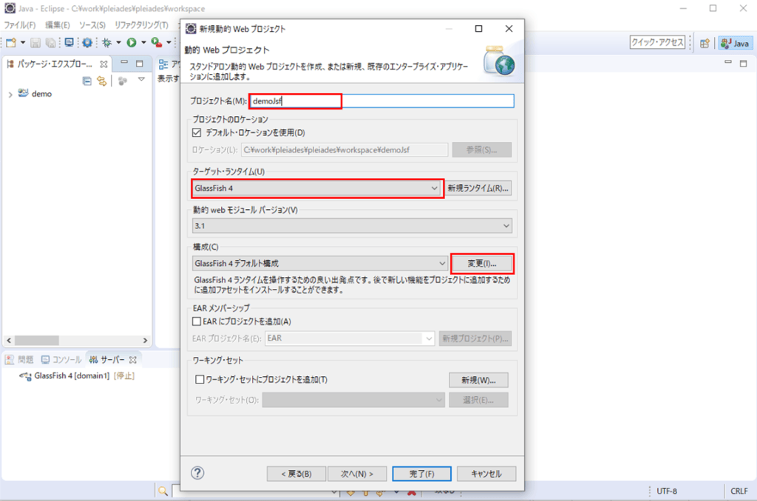Click the project name field containing demoJsf
The width and height of the screenshot is (757, 501).
click(382, 101)
